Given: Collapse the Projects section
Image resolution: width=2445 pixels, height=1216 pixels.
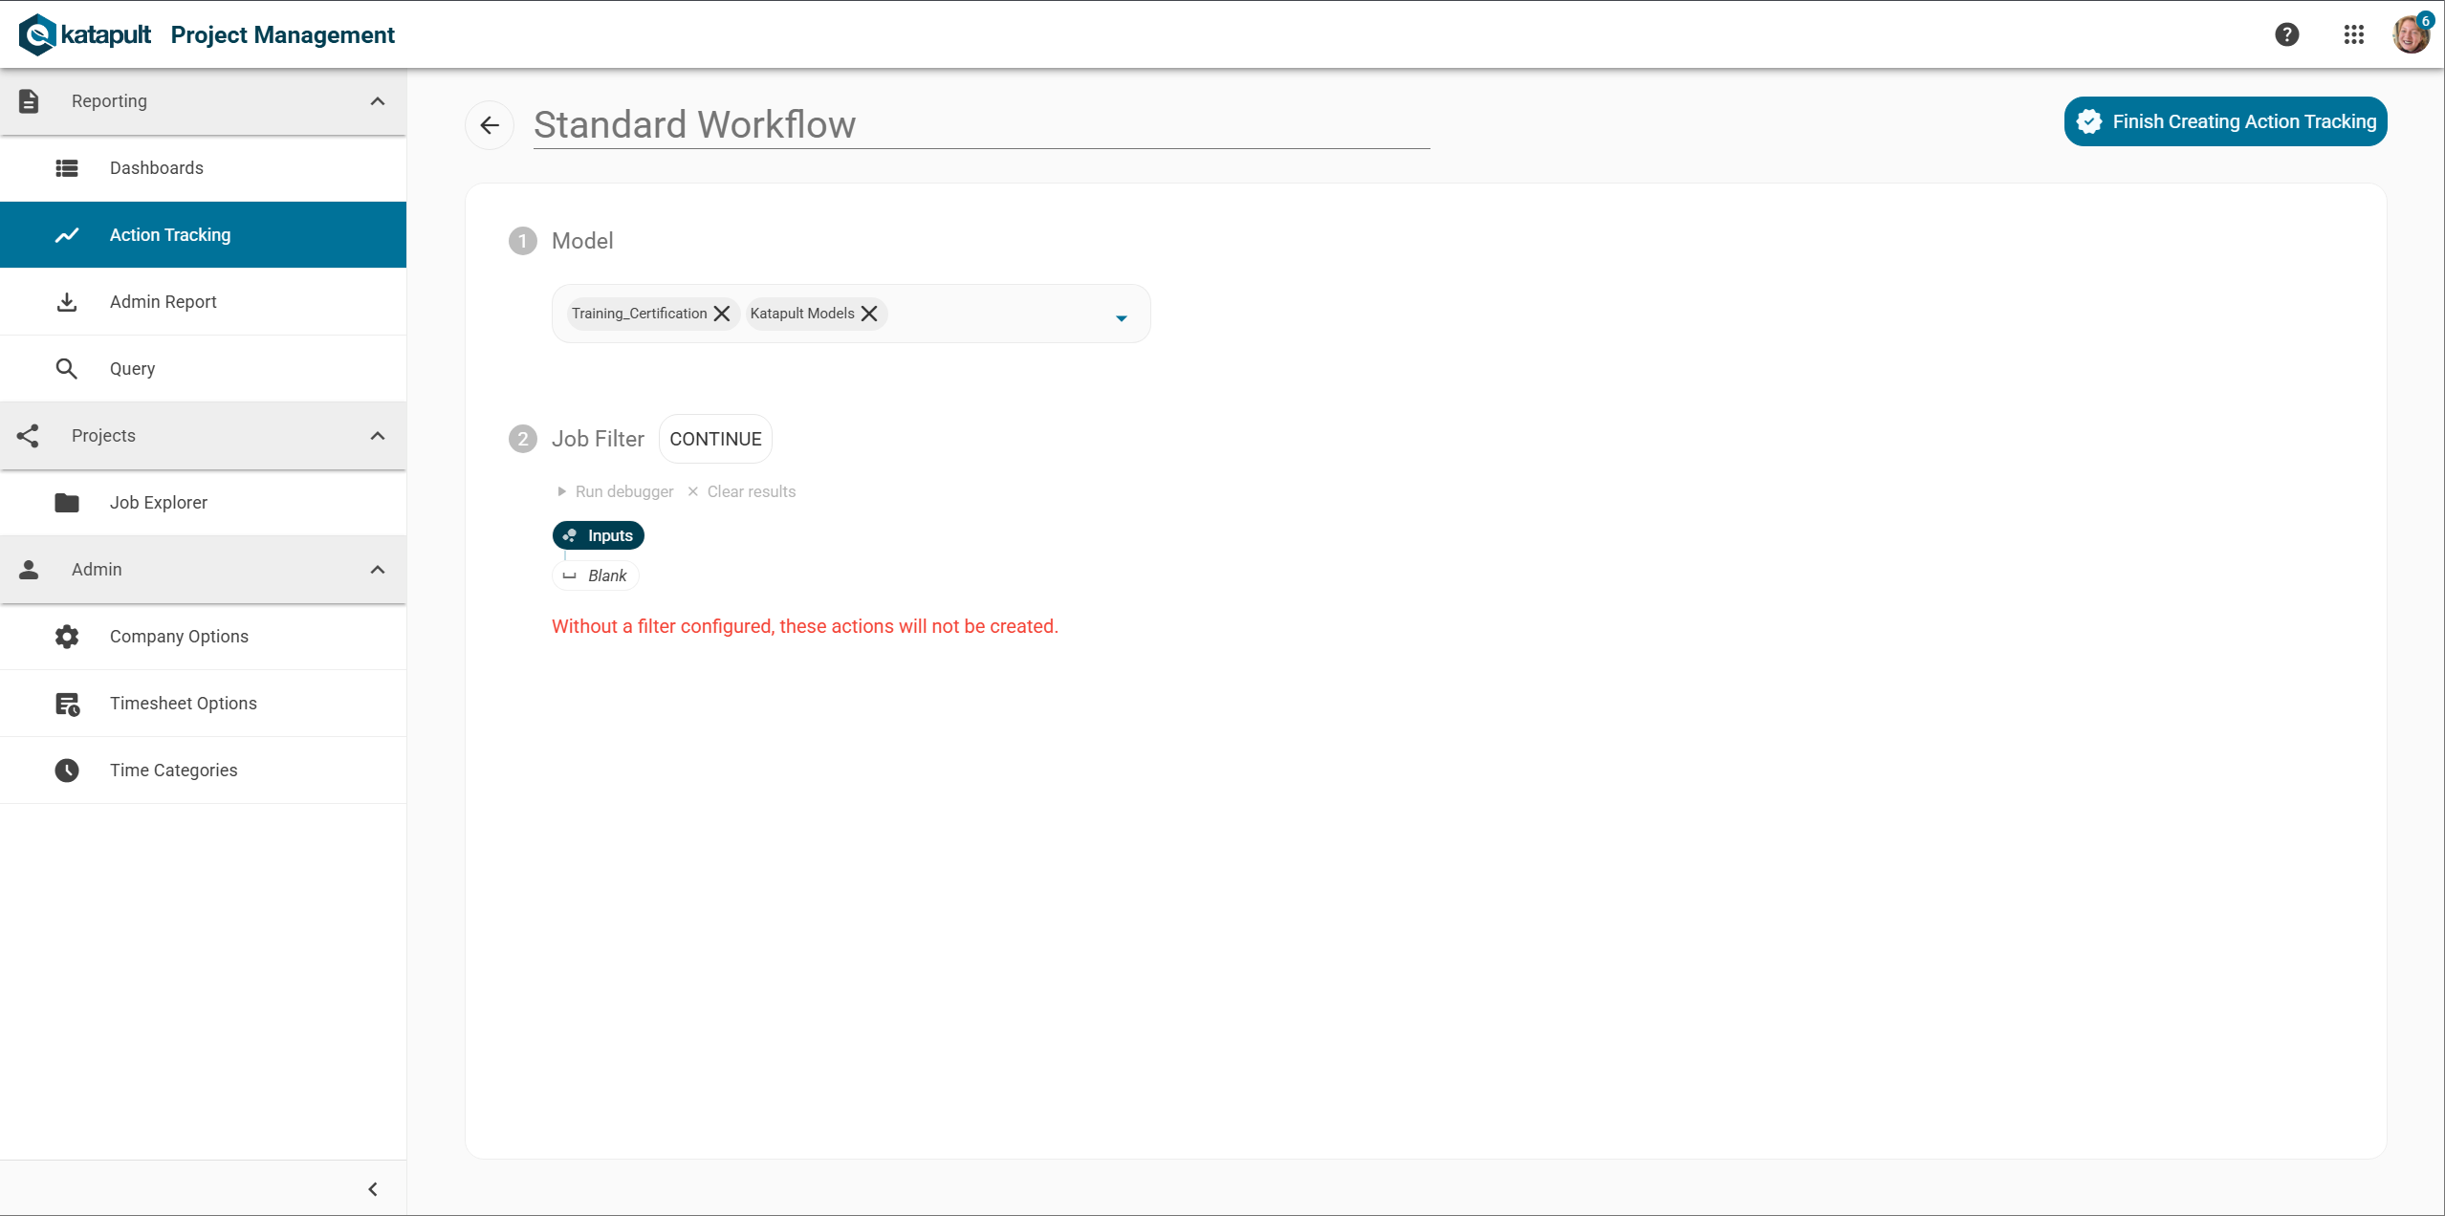Looking at the screenshot, I should point(377,436).
